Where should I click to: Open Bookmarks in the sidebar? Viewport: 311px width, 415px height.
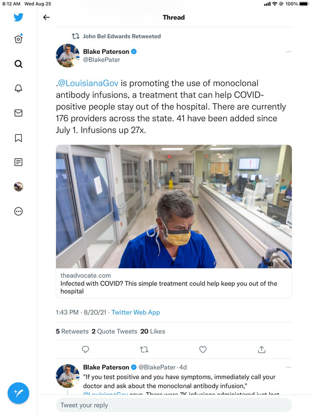(18, 137)
